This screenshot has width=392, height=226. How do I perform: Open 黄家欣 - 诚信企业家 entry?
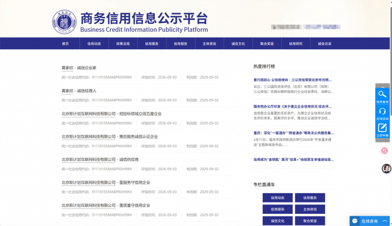point(79,68)
